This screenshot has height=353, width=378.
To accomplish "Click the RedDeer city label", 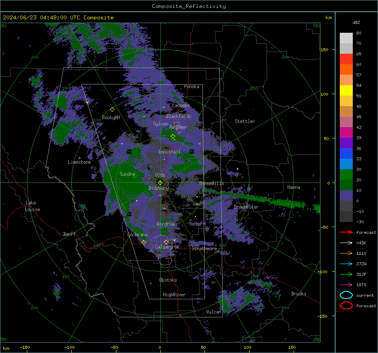I will point(178,127).
